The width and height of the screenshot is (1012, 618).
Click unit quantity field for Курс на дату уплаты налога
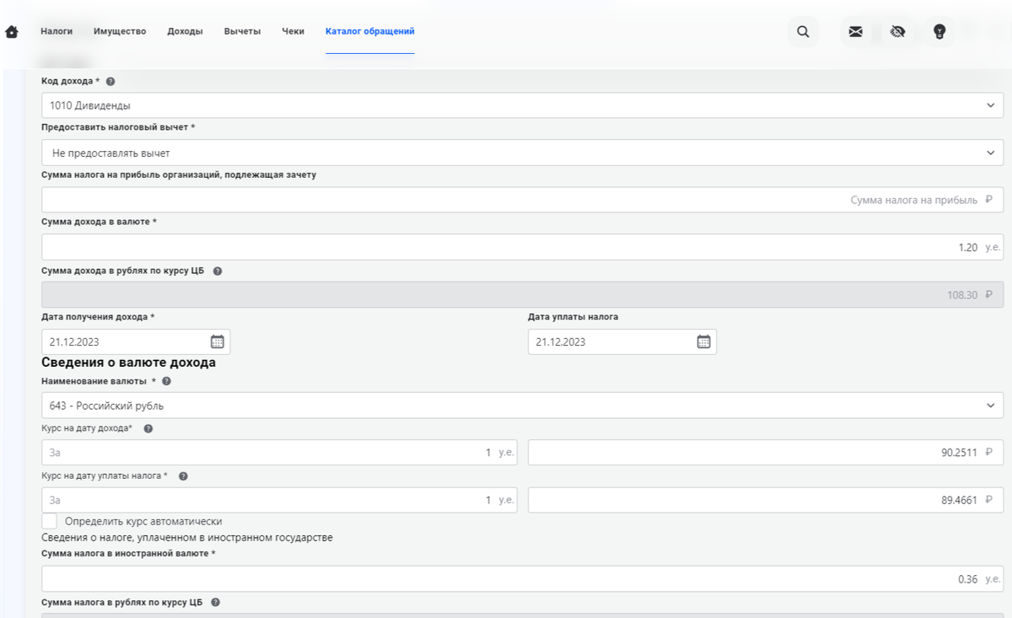pos(279,500)
